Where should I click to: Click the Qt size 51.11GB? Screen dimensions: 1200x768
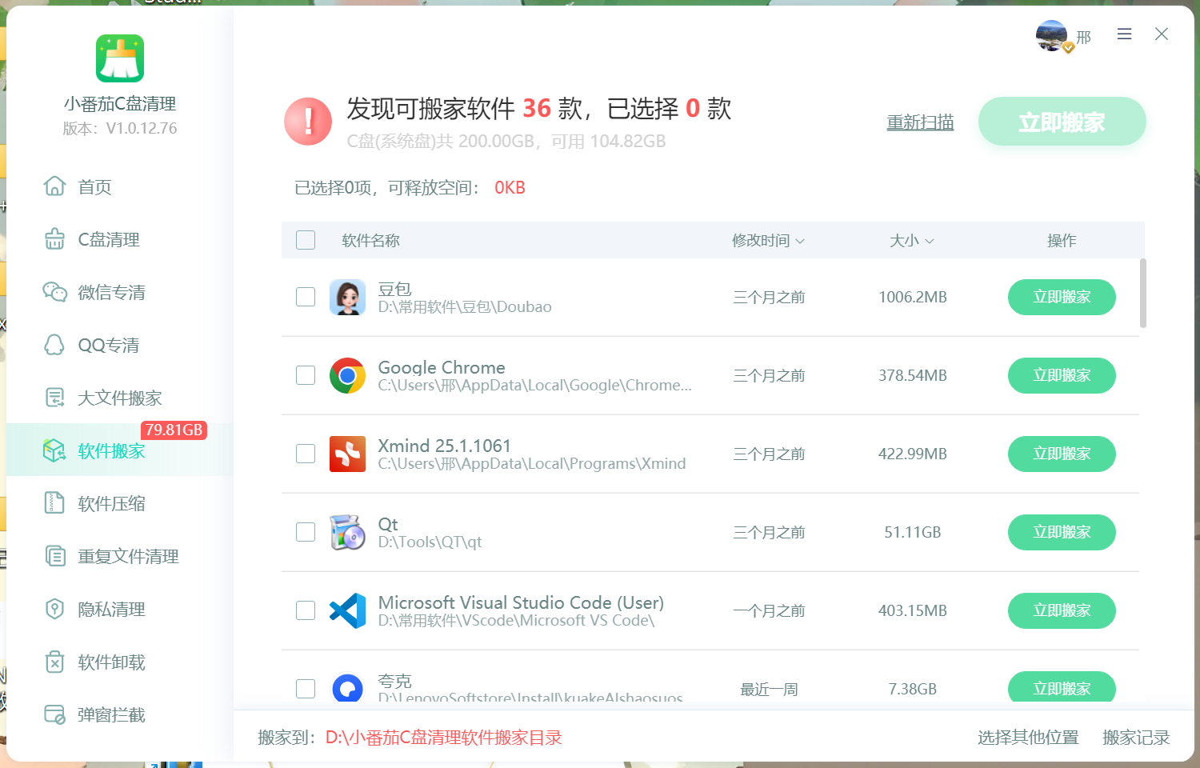(x=913, y=532)
